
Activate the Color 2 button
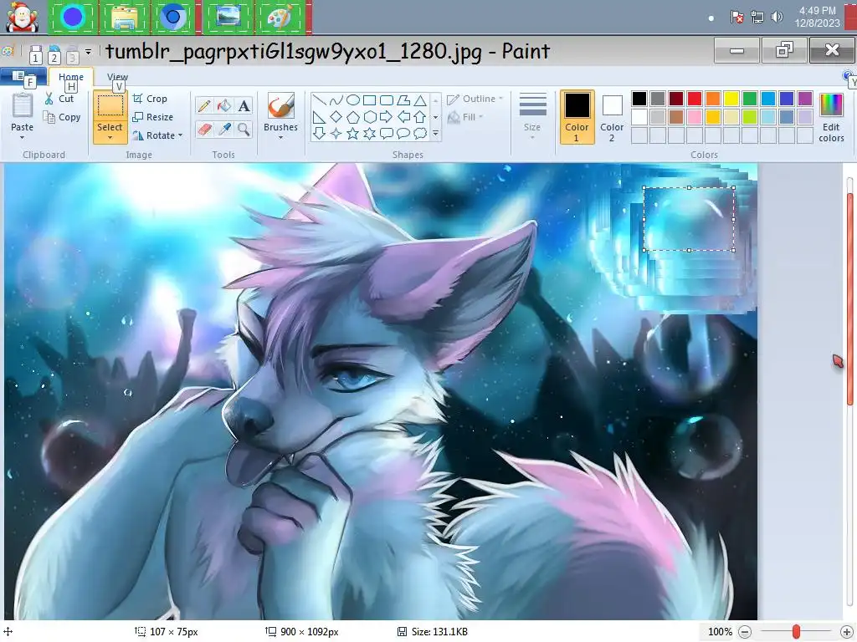tap(612, 117)
